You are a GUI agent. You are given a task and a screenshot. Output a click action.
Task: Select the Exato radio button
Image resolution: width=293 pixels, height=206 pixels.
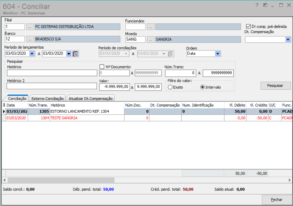pyautogui.click(x=170, y=87)
